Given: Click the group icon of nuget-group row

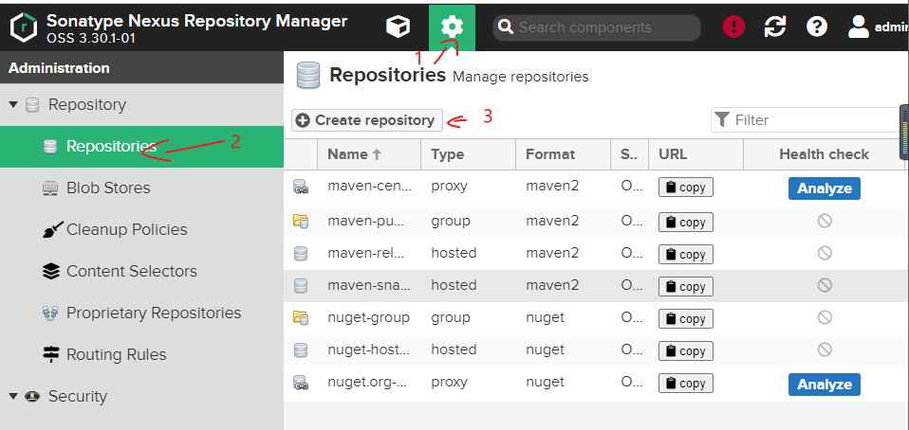Looking at the screenshot, I should tap(300, 317).
